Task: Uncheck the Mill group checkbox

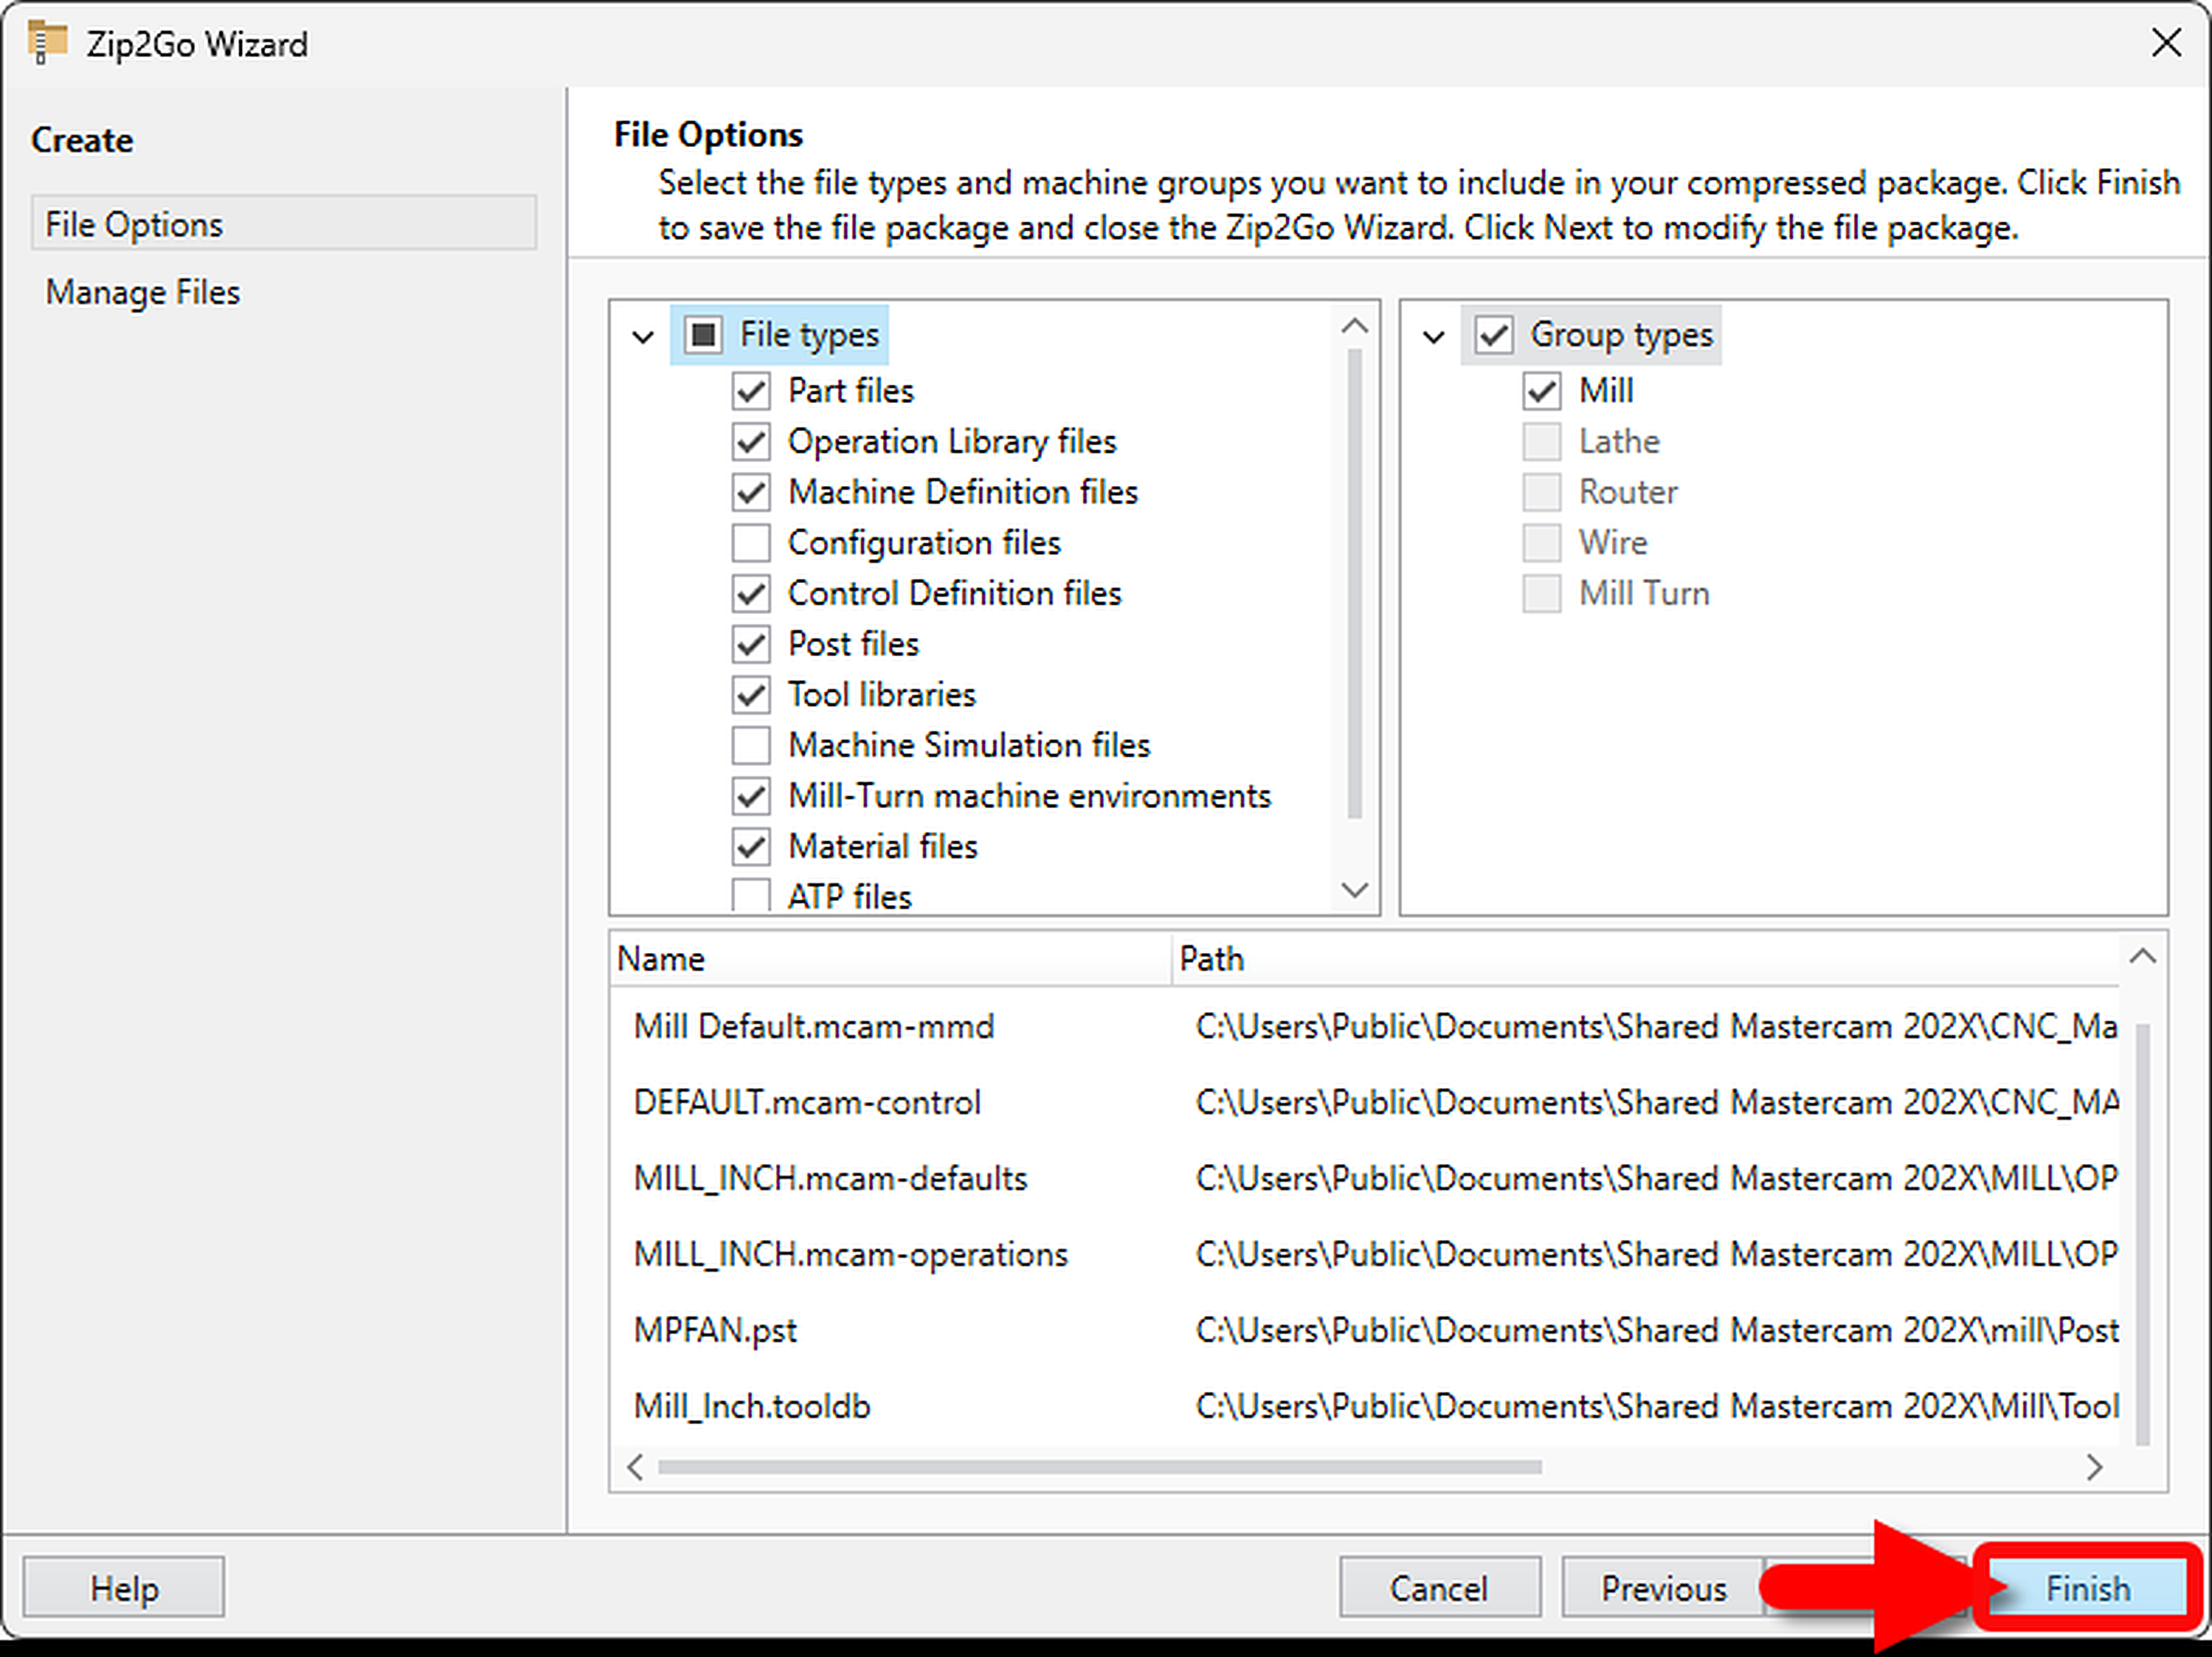Action: (x=1541, y=391)
